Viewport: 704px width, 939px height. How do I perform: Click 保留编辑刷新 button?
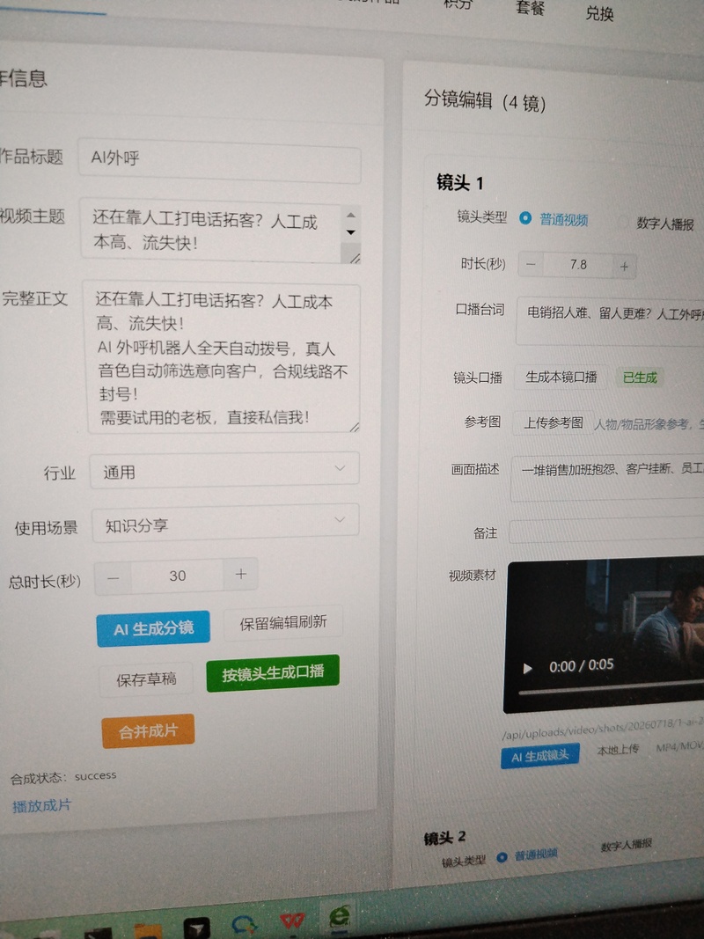(283, 623)
